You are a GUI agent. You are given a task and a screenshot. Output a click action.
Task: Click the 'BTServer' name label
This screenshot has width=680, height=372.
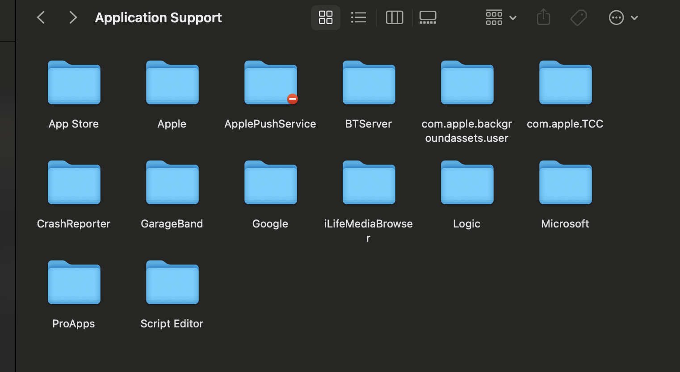[x=369, y=124]
